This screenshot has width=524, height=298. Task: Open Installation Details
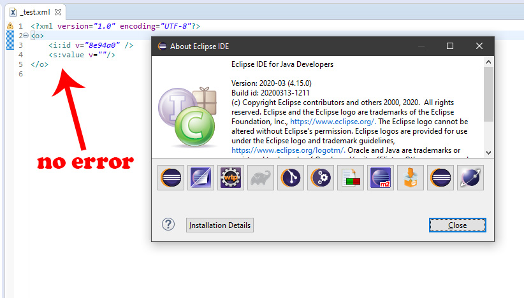point(220,225)
